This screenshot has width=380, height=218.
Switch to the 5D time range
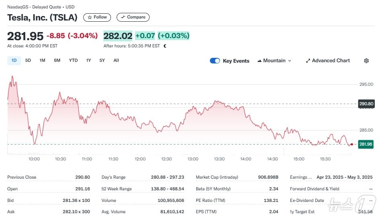[x=28, y=61]
